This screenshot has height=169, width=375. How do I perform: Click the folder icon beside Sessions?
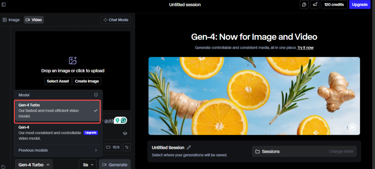click(257, 152)
